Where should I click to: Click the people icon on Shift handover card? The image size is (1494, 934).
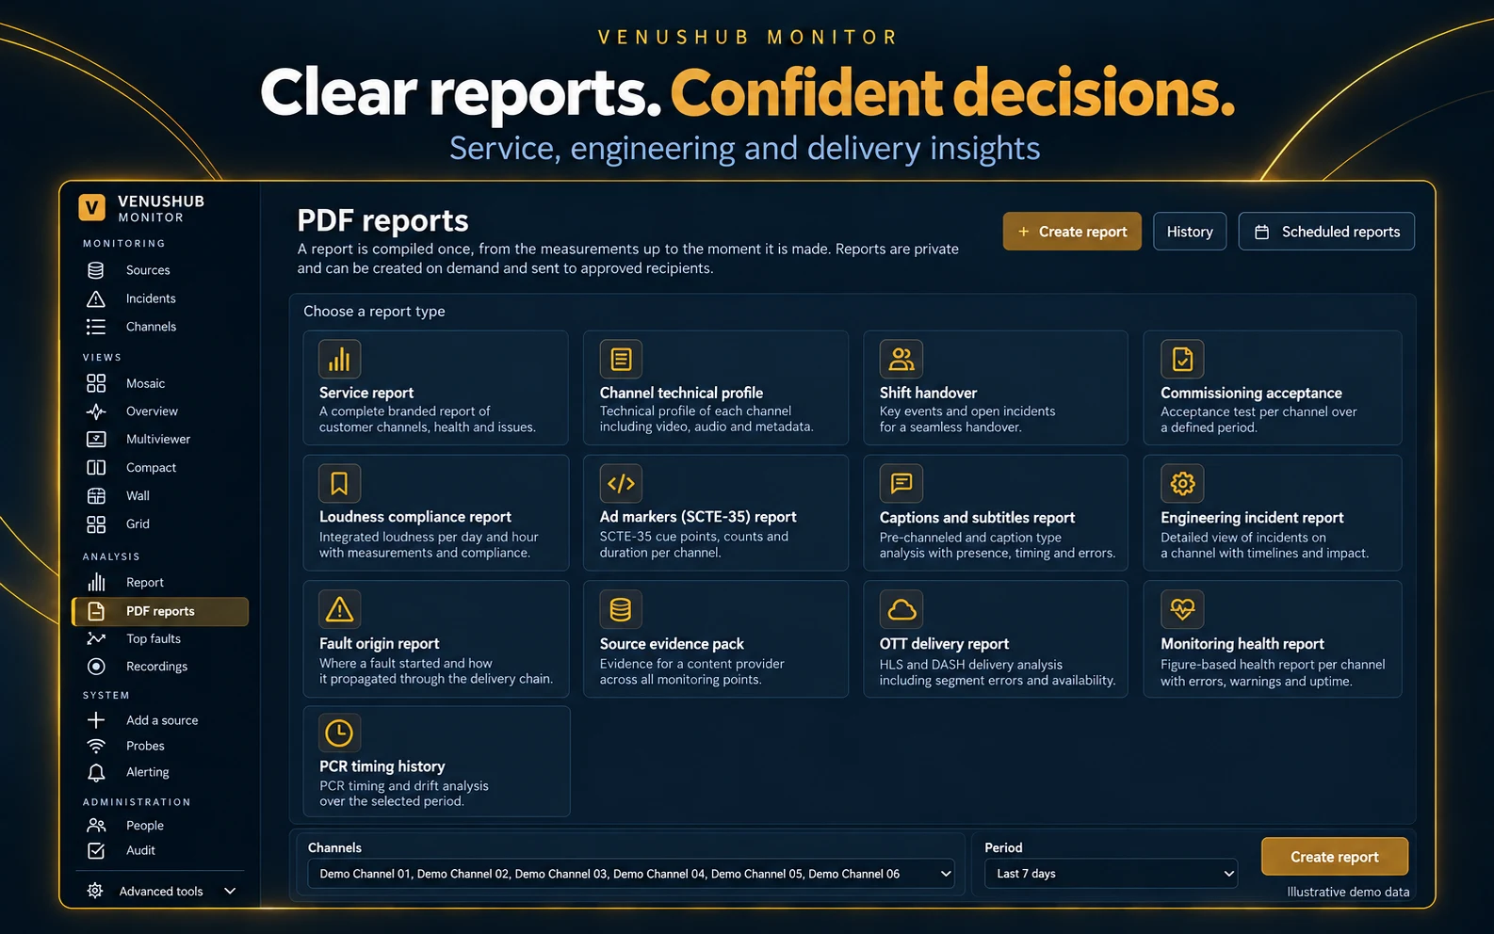pos(901,359)
